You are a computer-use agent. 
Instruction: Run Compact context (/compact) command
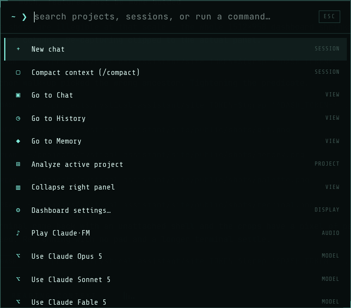coord(176,72)
